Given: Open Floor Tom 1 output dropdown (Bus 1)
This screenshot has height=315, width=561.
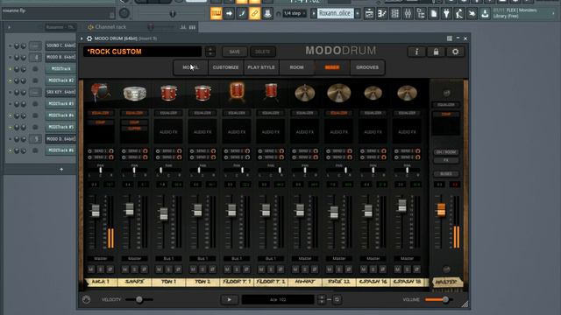Looking at the screenshot, I should 237,258.
